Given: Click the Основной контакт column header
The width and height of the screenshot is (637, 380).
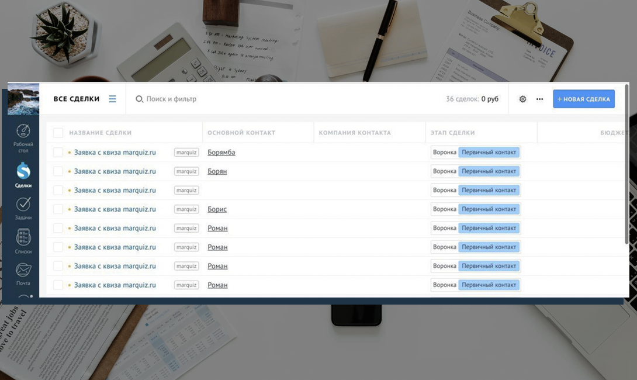Looking at the screenshot, I should tap(241, 133).
